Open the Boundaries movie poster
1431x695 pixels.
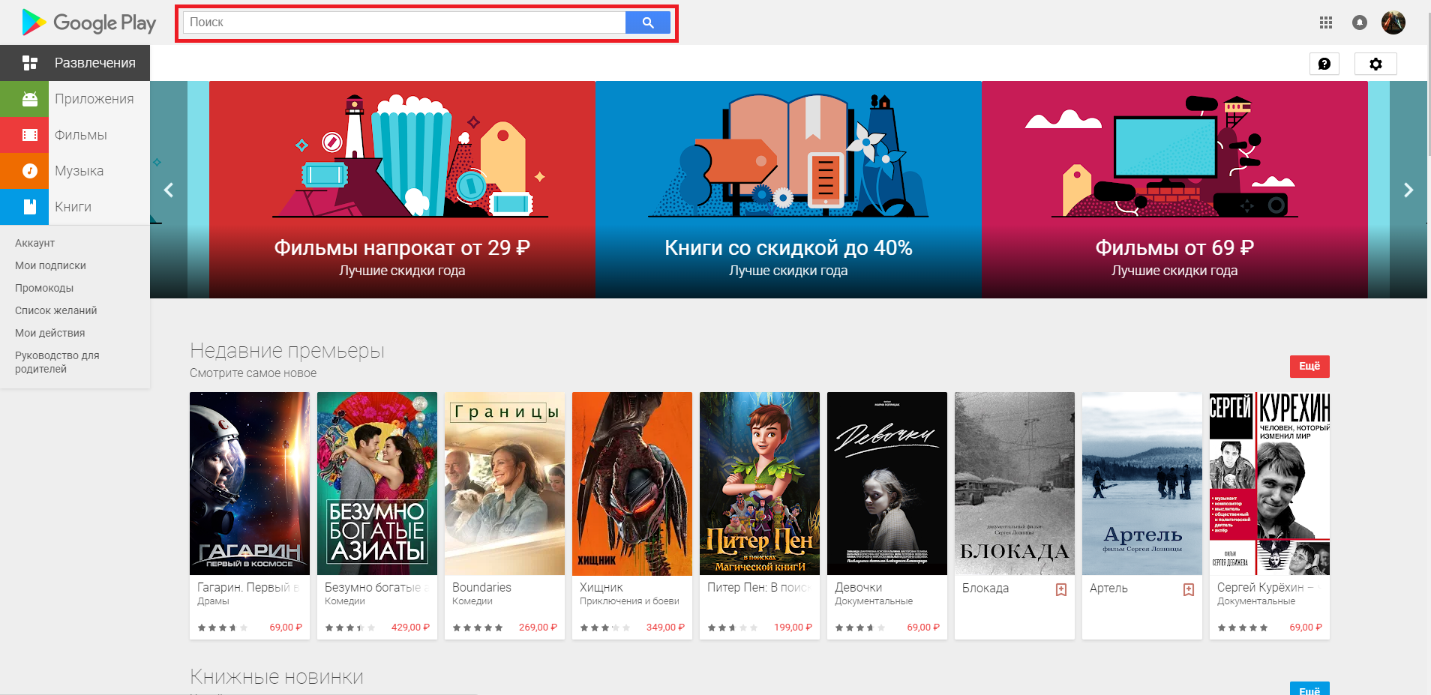click(505, 484)
